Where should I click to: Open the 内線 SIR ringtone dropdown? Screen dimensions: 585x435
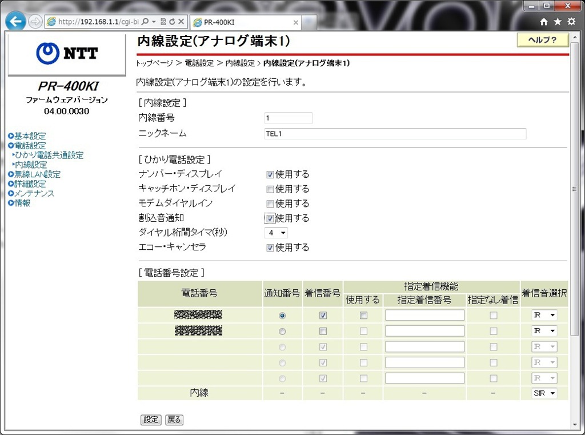544,393
